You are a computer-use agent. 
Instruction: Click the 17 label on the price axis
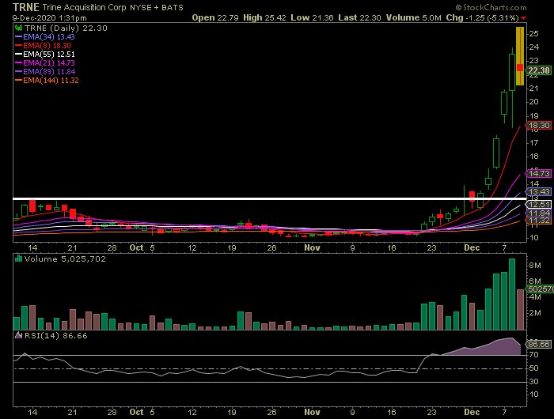point(533,142)
